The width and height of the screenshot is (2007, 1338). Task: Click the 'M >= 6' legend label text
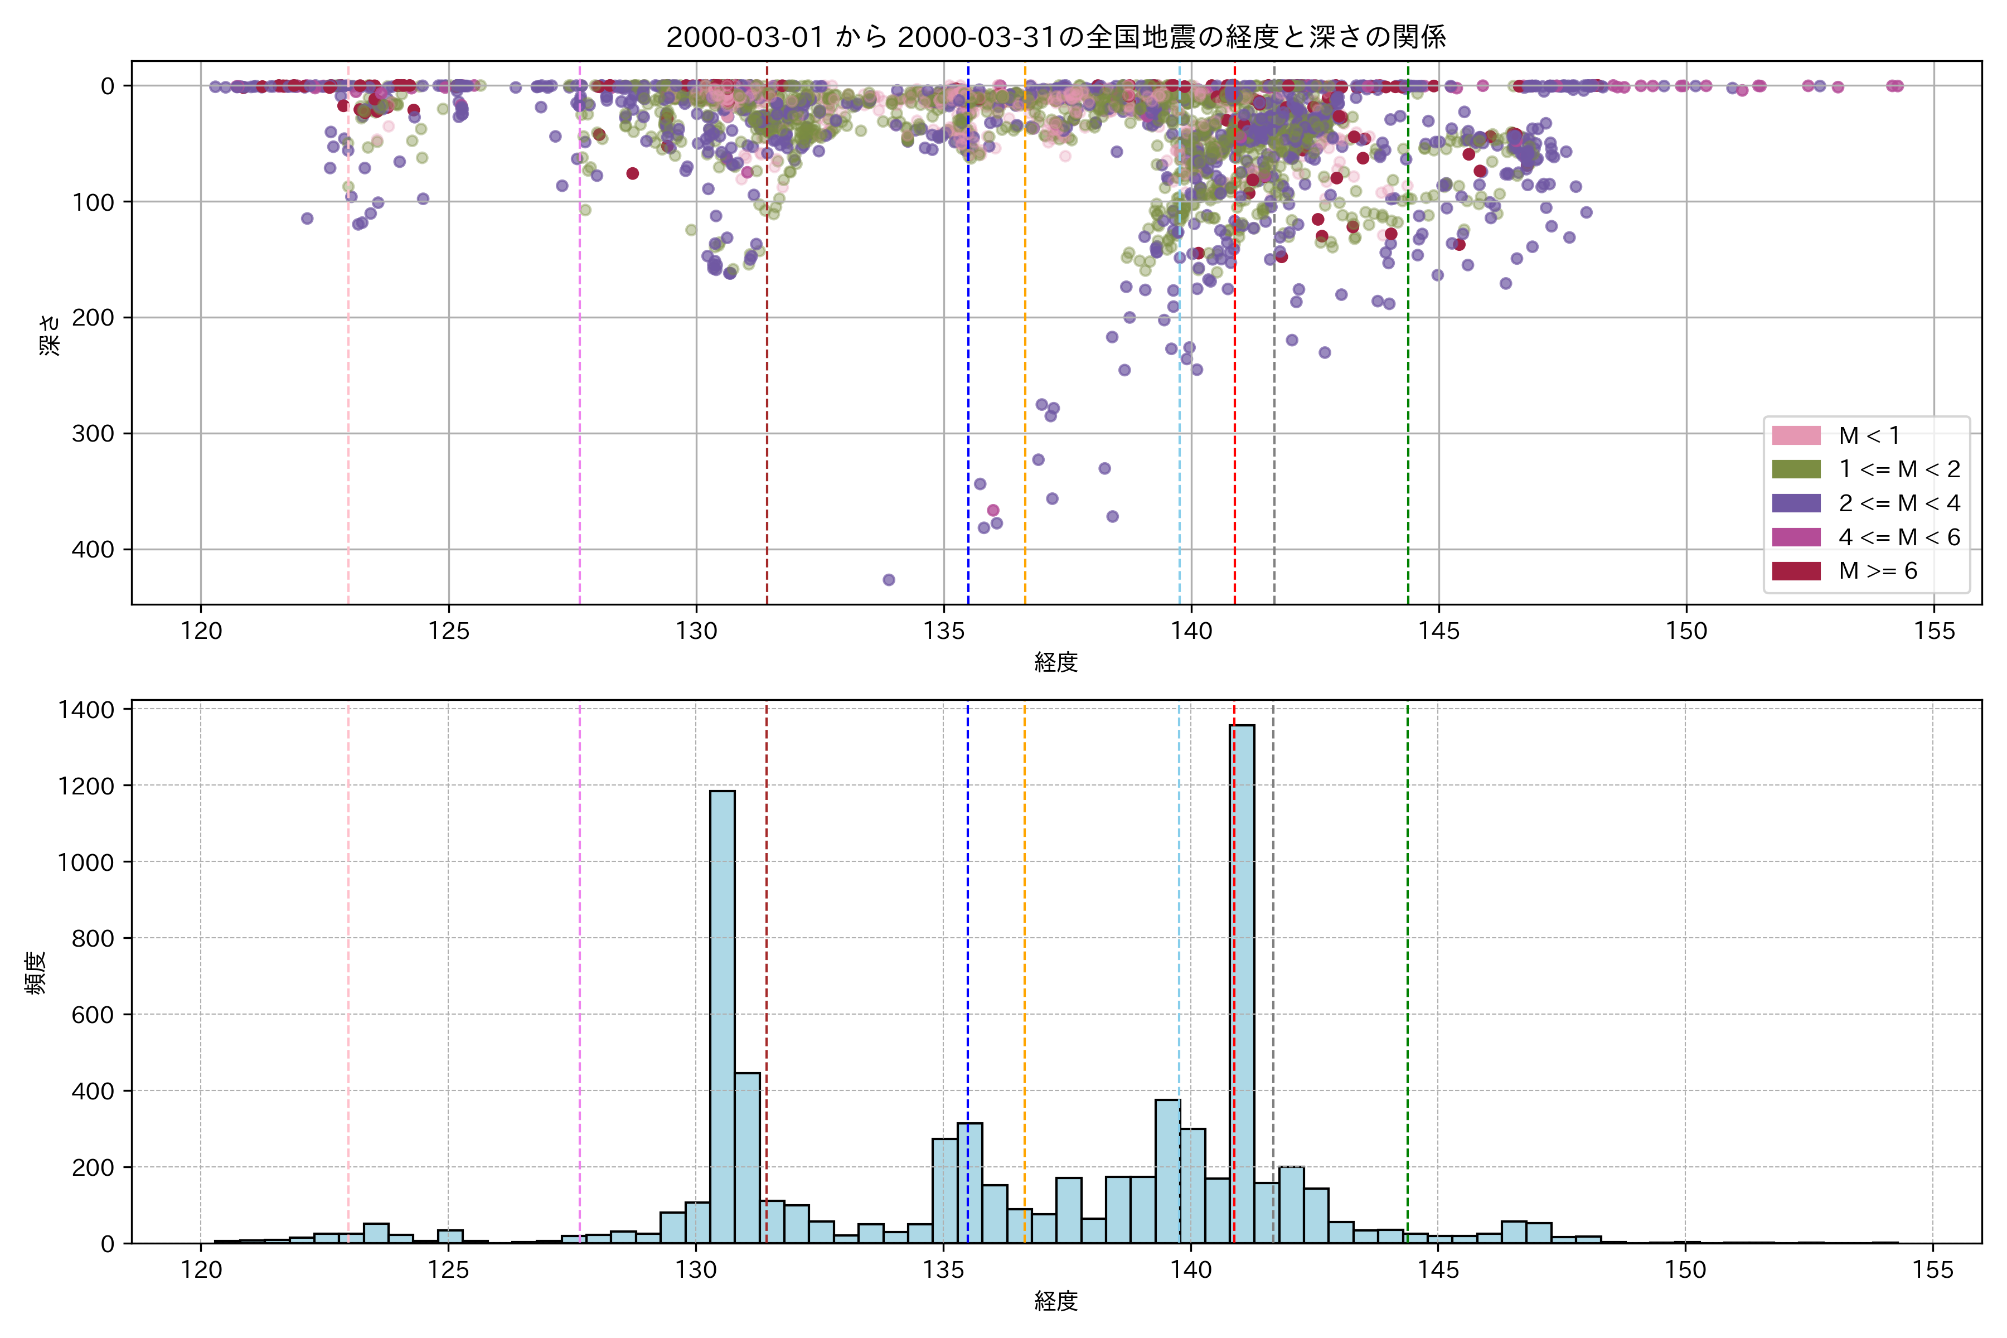(x=1877, y=571)
